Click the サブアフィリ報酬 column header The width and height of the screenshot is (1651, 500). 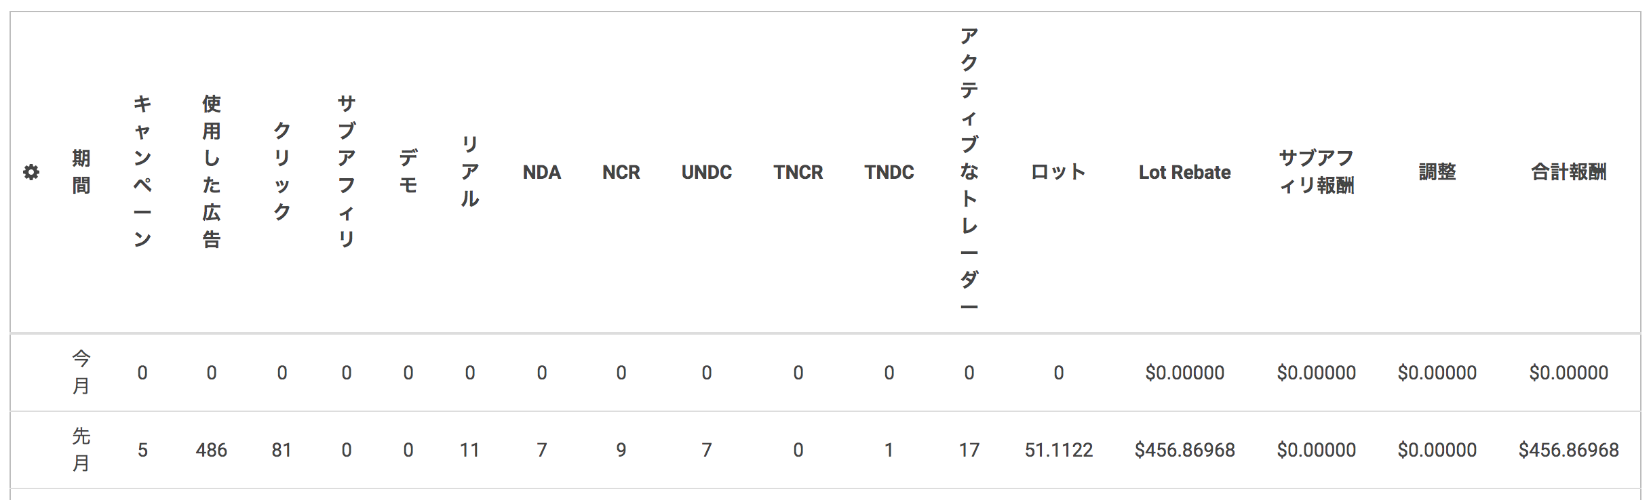pos(1317,172)
